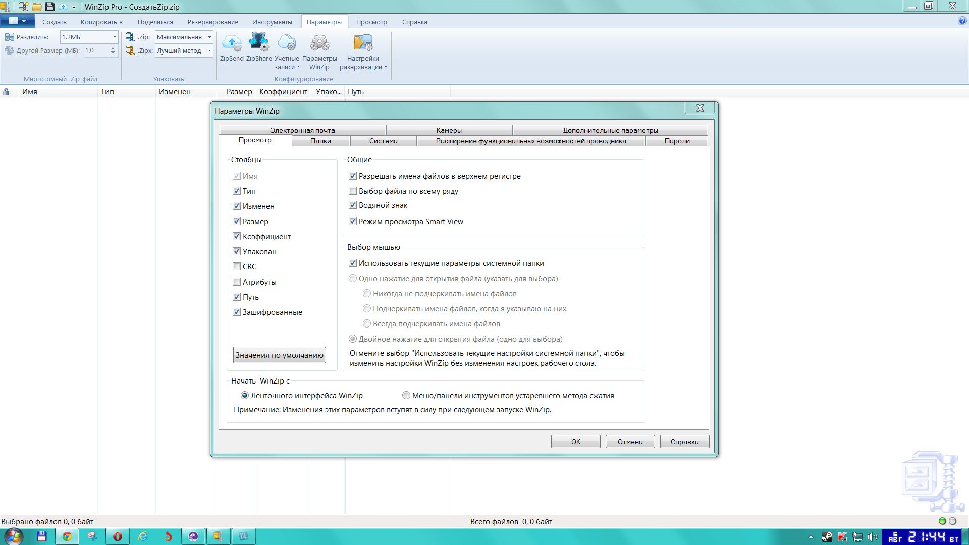The image size is (969, 545).
Task: Click Другой Размер spinner arrows
Action: 113,50
